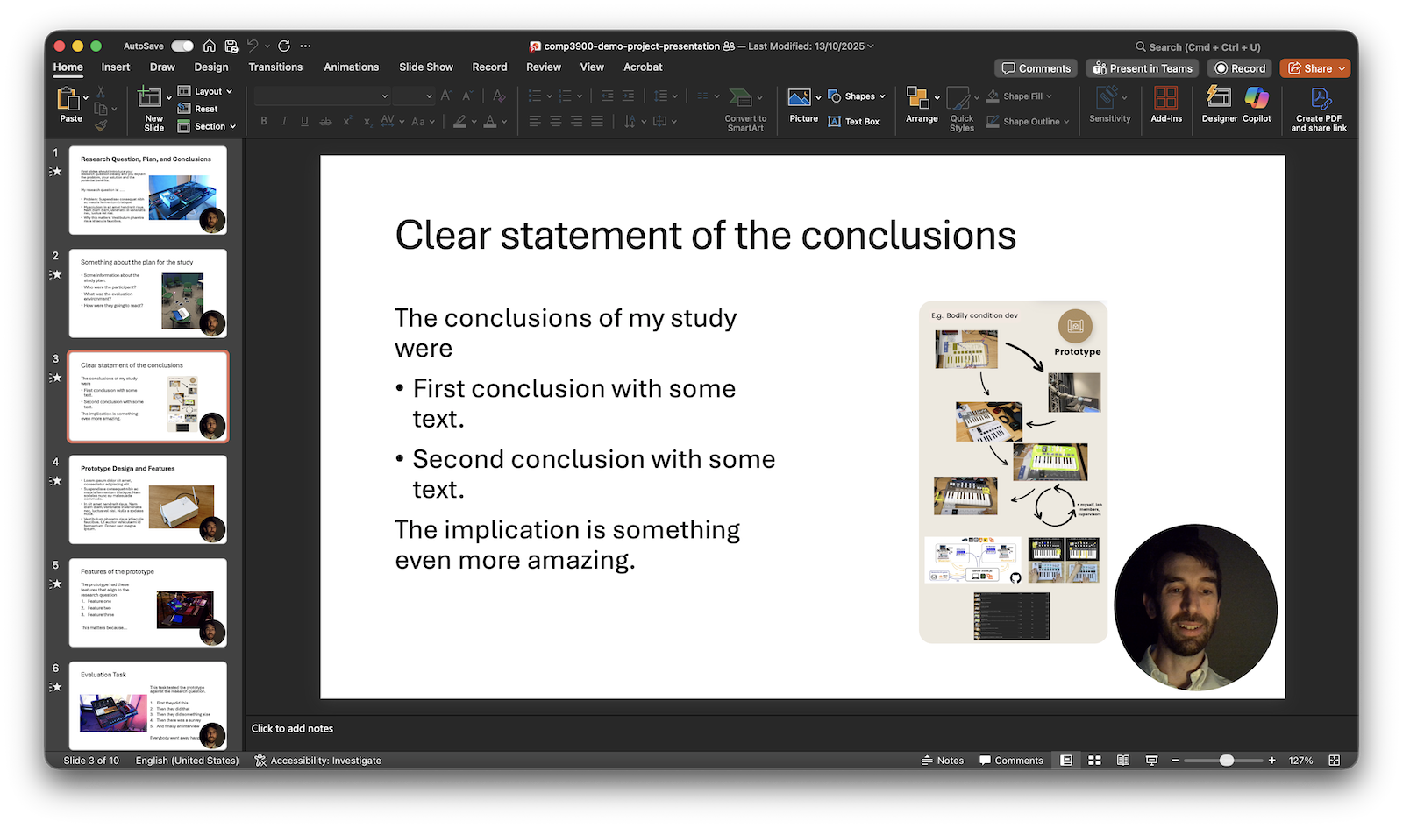Toggle italic formatting
The width and height of the screenshot is (1403, 828).
[x=283, y=121]
